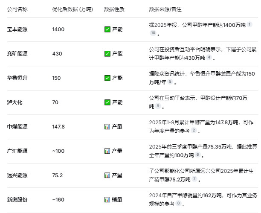Open citation badge 10 in 宝丰能源 row
Screen dimensions: 261x213
[x=153, y=33]
